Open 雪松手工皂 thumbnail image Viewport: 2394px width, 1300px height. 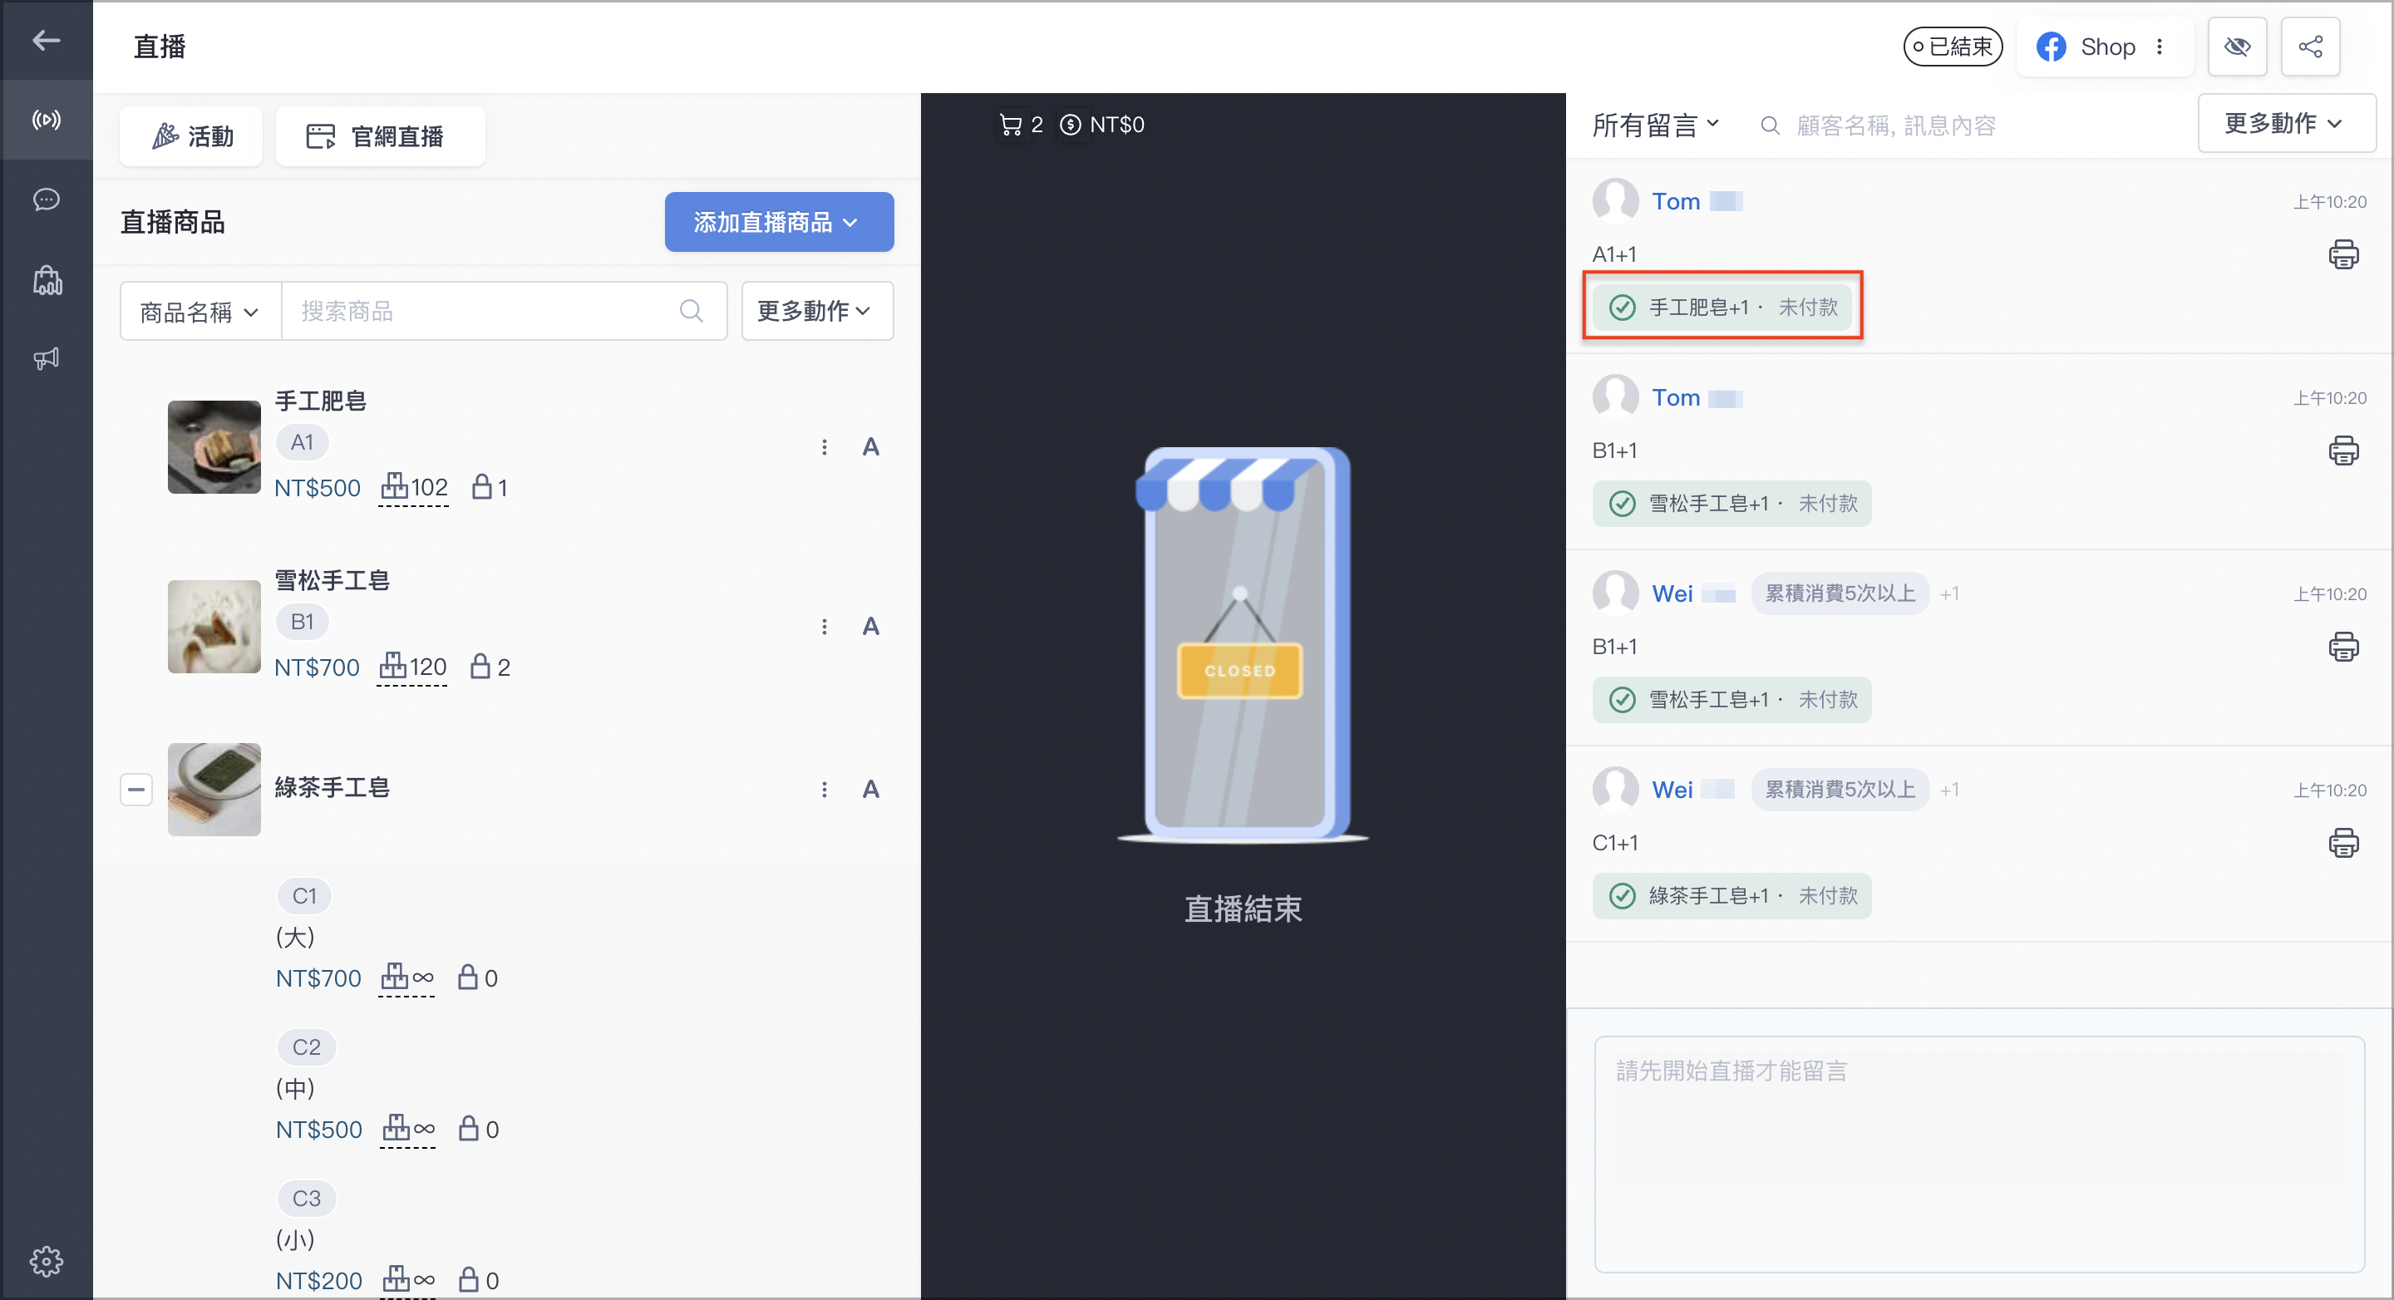214,626
